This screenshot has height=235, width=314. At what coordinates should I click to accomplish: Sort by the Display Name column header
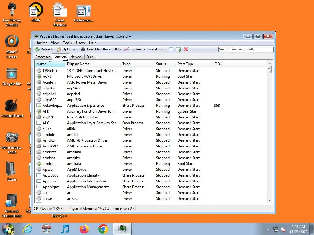[x=93, y=64]
